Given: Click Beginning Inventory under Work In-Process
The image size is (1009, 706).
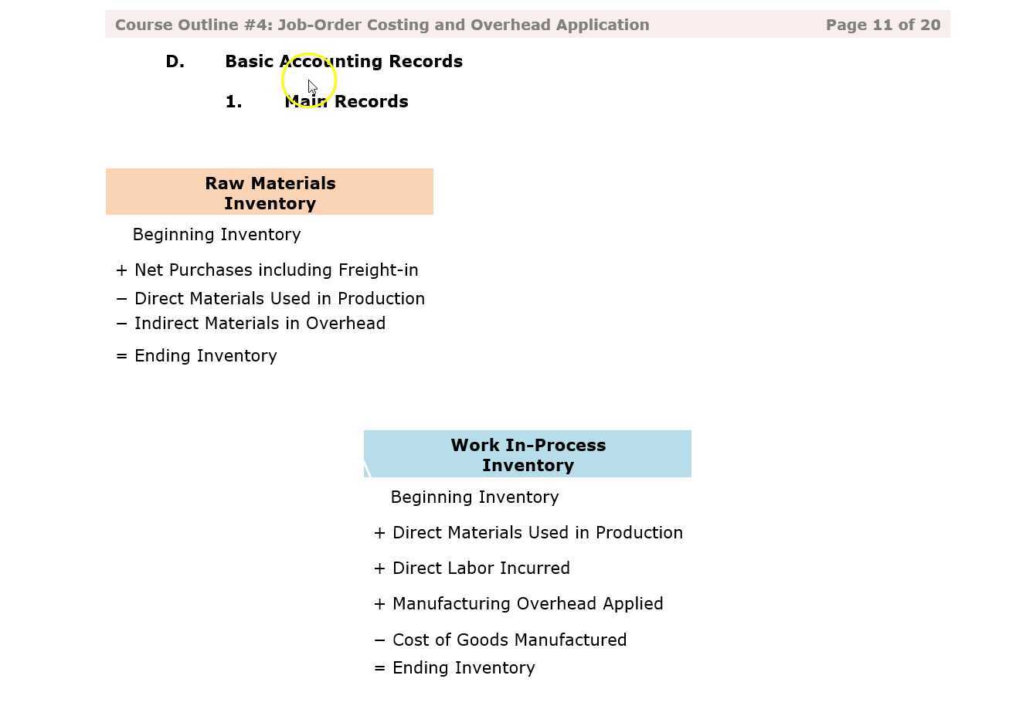Looking at the screenshot, I should [474, 497].
